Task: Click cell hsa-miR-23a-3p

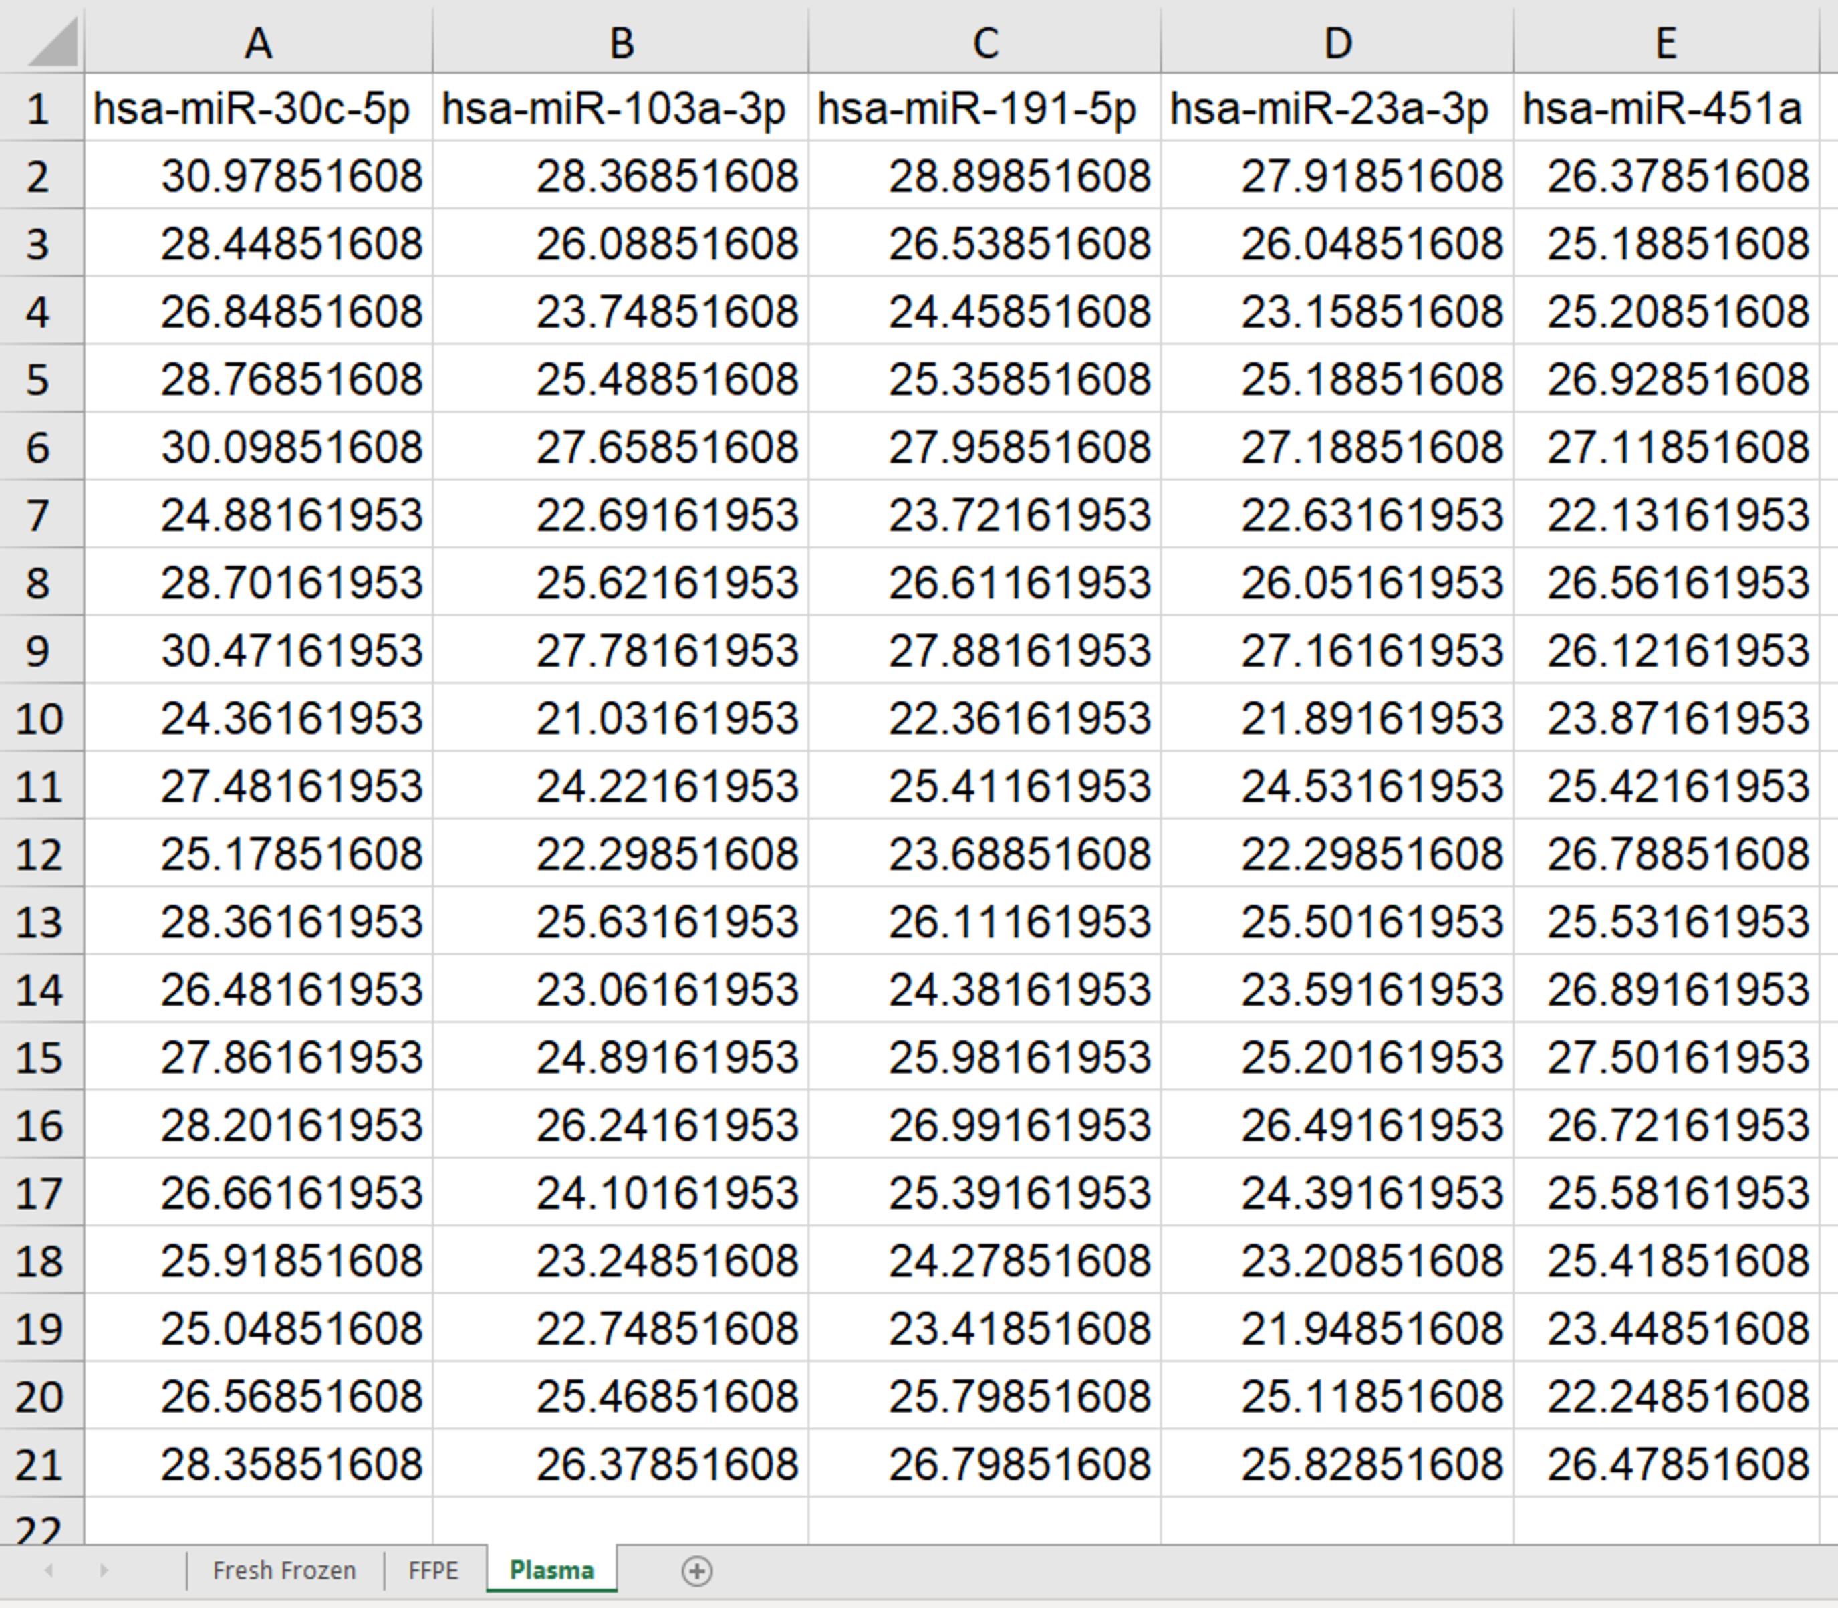Action: point(1337,108)
